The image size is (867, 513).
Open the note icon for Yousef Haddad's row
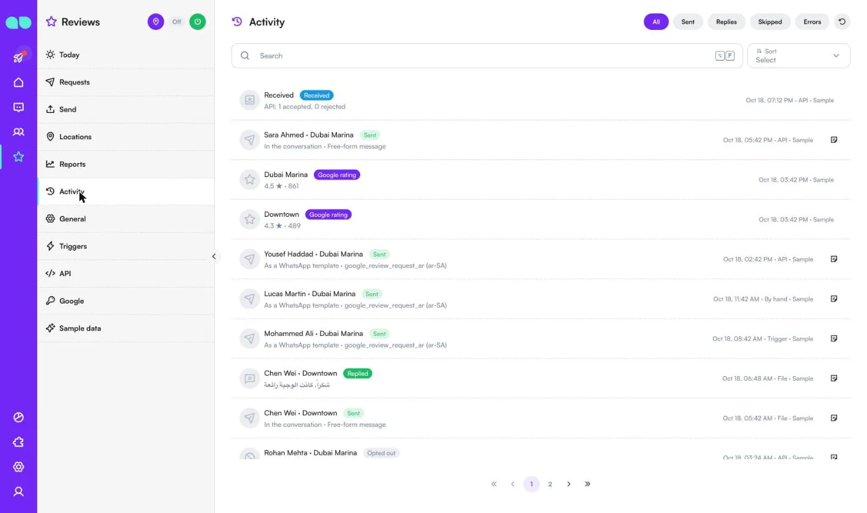pyautogui.click(x=834, y=259)
